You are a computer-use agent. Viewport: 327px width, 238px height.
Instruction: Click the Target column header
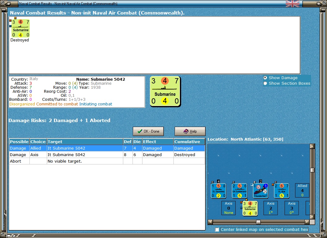point(85,142)
